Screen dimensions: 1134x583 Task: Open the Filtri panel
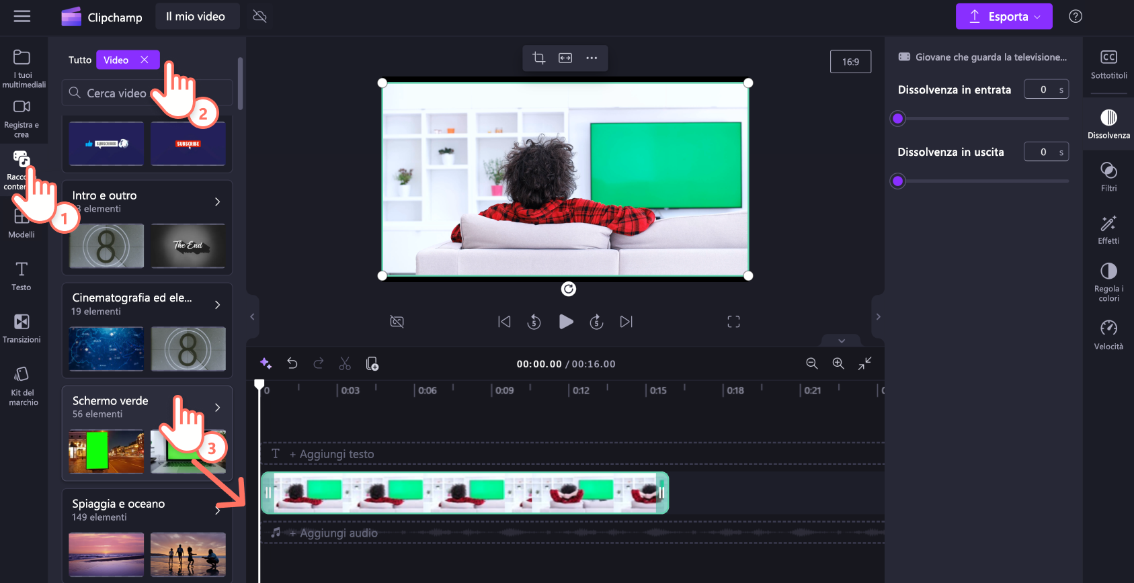(1108, 177)
